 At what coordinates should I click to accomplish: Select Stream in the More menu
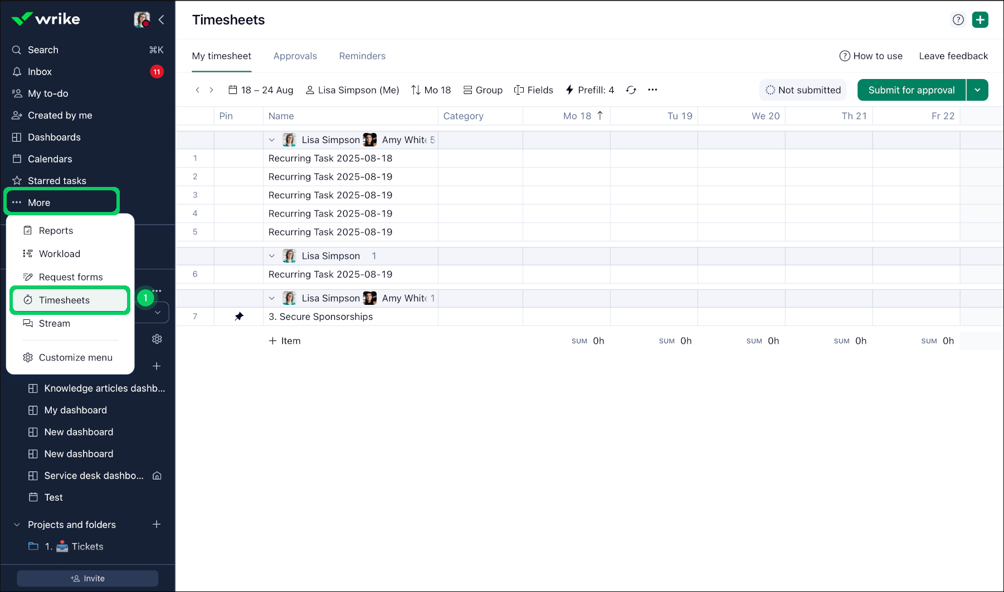(x=54, y=323)
